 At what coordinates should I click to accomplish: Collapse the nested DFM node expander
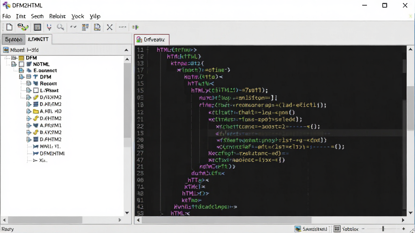(x=21, y=77)
